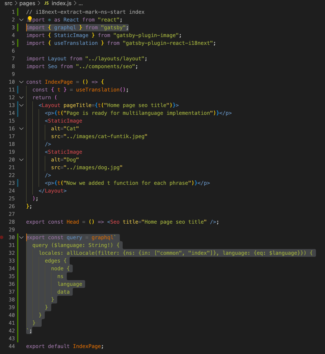The image size is (325, 354).
Task: Select line number 1 in gutter
Action: point(13,12)
